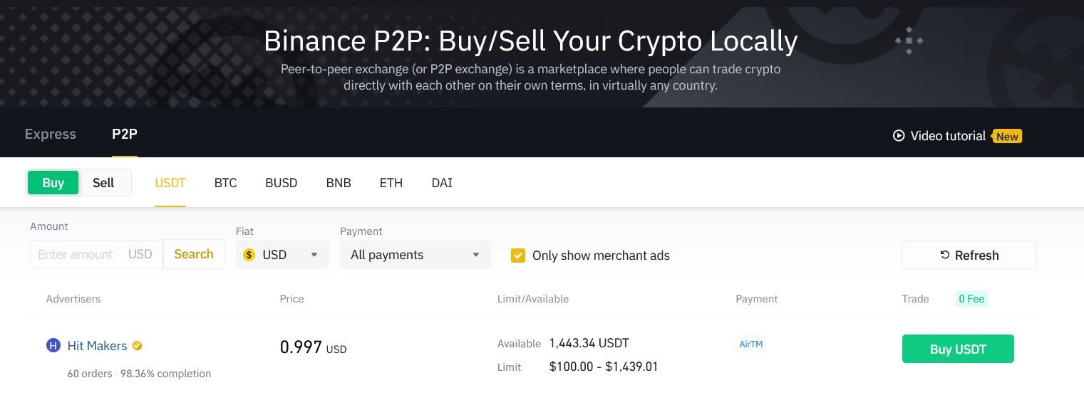Click the payment dropdown arrow
This screenshot has width=1084, height=400.
tap(476, 255)
